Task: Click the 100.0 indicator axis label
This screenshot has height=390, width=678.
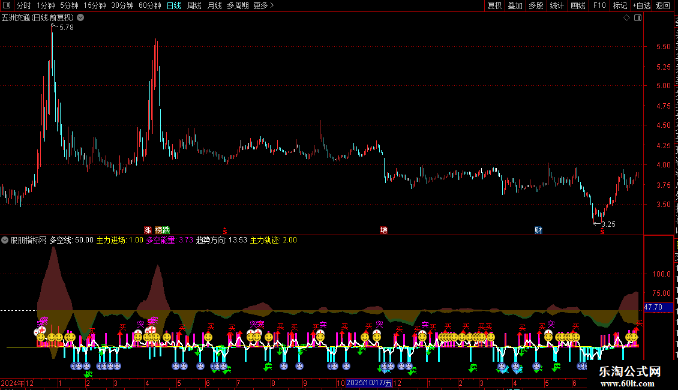Action: [662, 274]
